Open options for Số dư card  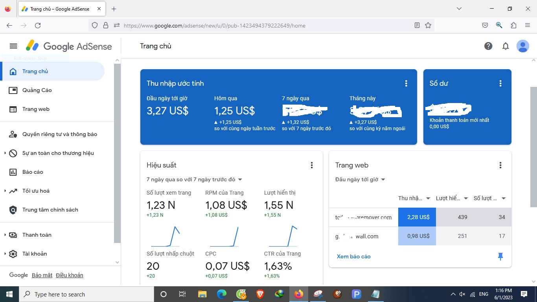pos(500,83)
